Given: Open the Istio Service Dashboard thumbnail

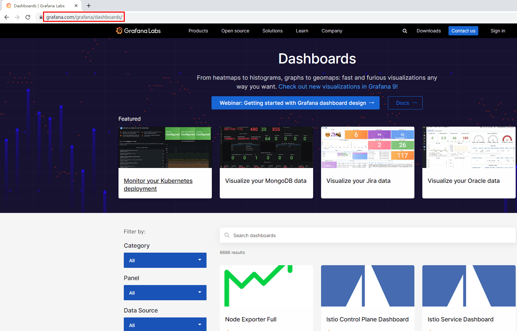Looking at the screenshot, I should 469,286.
